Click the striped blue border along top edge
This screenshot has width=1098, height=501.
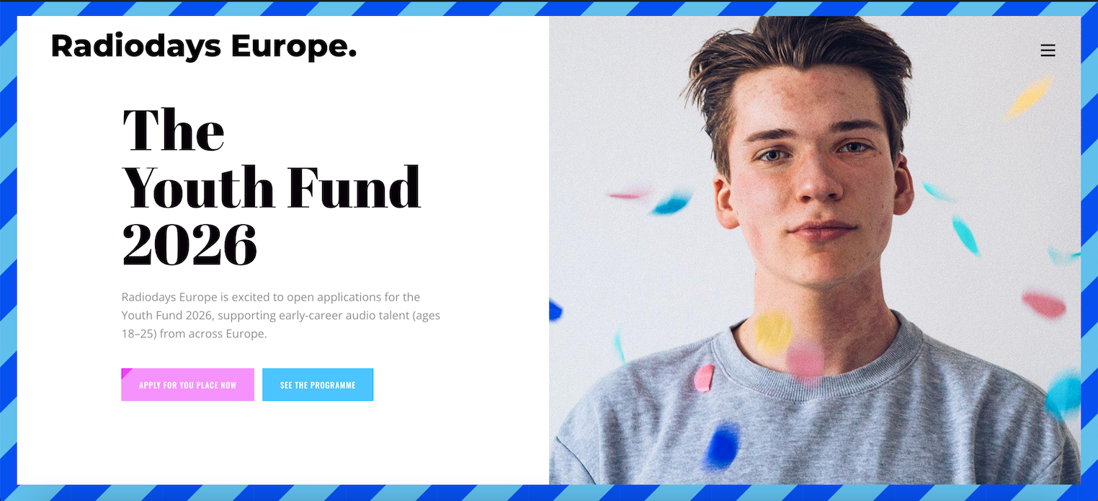[x=549, y=8]
